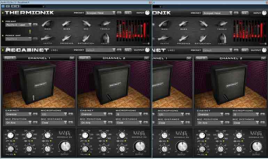268x159 pixels.
Task: Toggle Channel 1 low-pass filter LED
Action: tap(15, 154)
